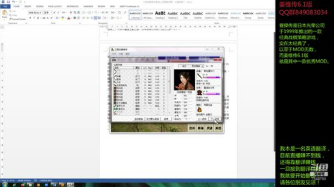
Task: Switch to the REFERENCES tab
Action: point(72,6)
